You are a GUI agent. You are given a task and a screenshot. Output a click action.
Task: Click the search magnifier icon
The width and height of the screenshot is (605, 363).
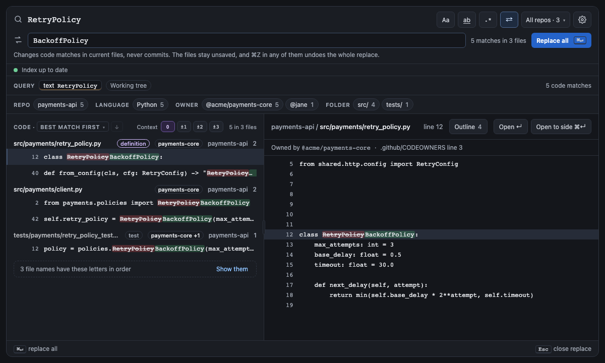coord(18,20)
